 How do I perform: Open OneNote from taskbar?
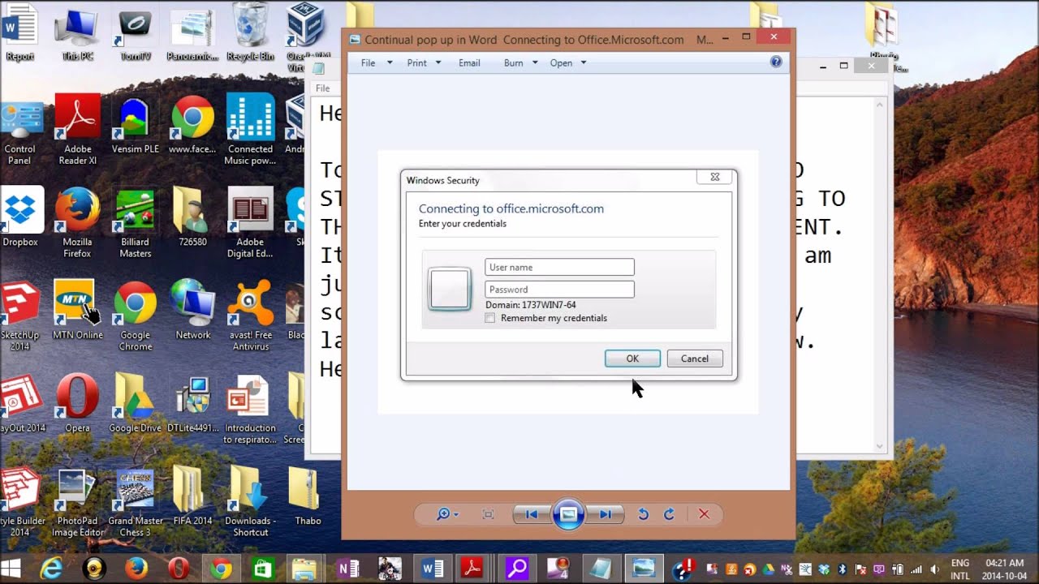click(347, 568)
